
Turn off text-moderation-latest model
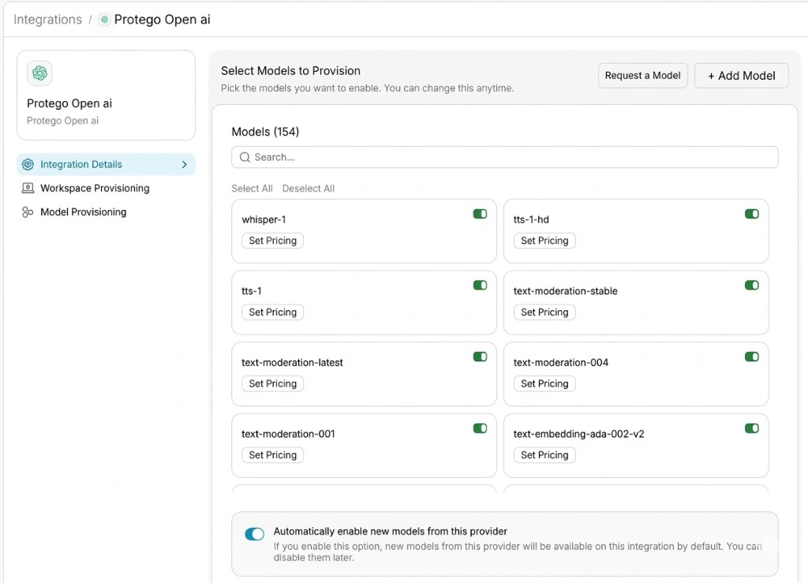(480, 357)
